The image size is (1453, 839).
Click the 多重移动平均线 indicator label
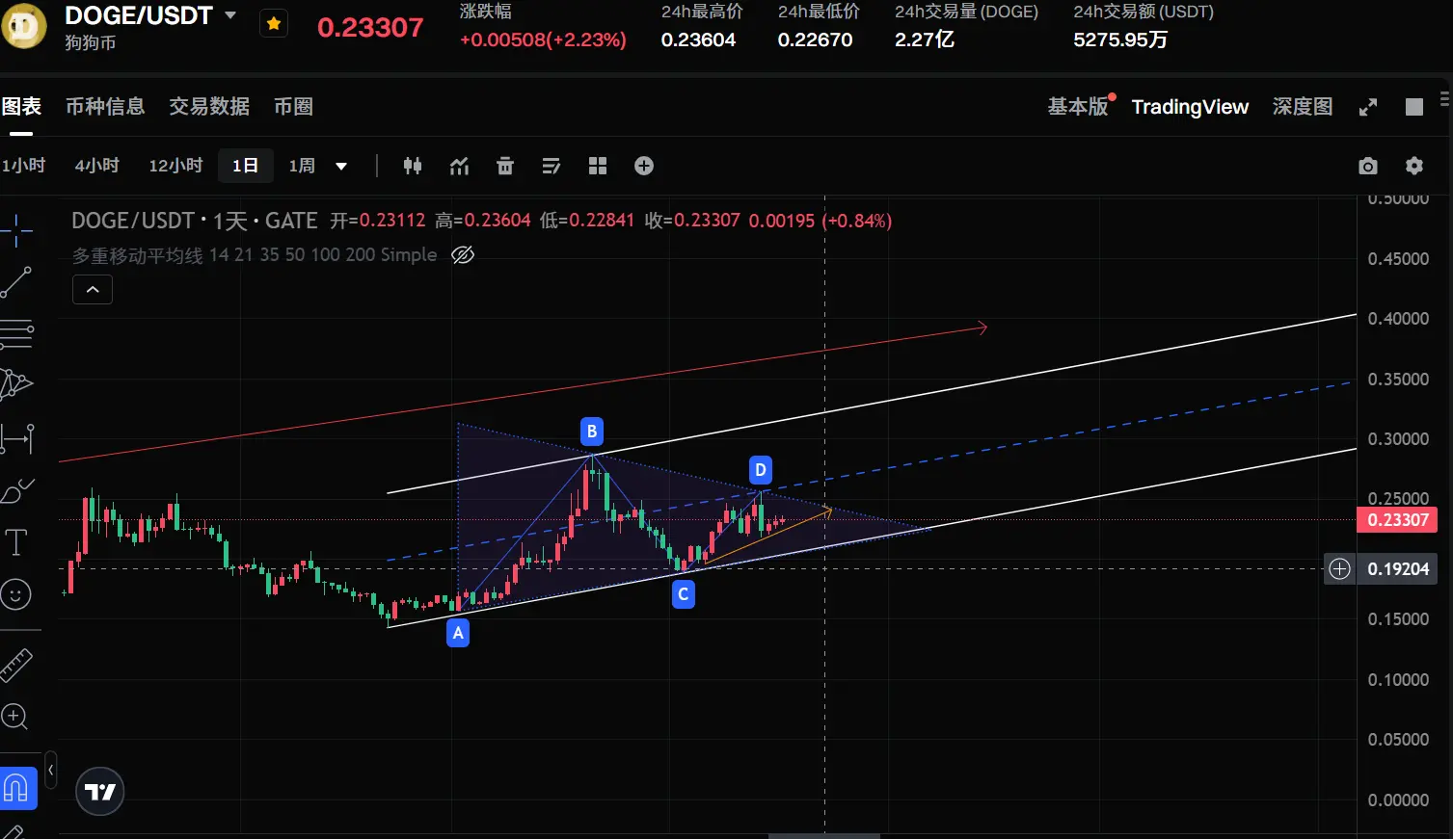point(255,255)
